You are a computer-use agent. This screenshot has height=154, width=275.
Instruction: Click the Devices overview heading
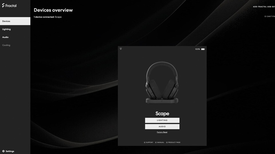point(53,10)
